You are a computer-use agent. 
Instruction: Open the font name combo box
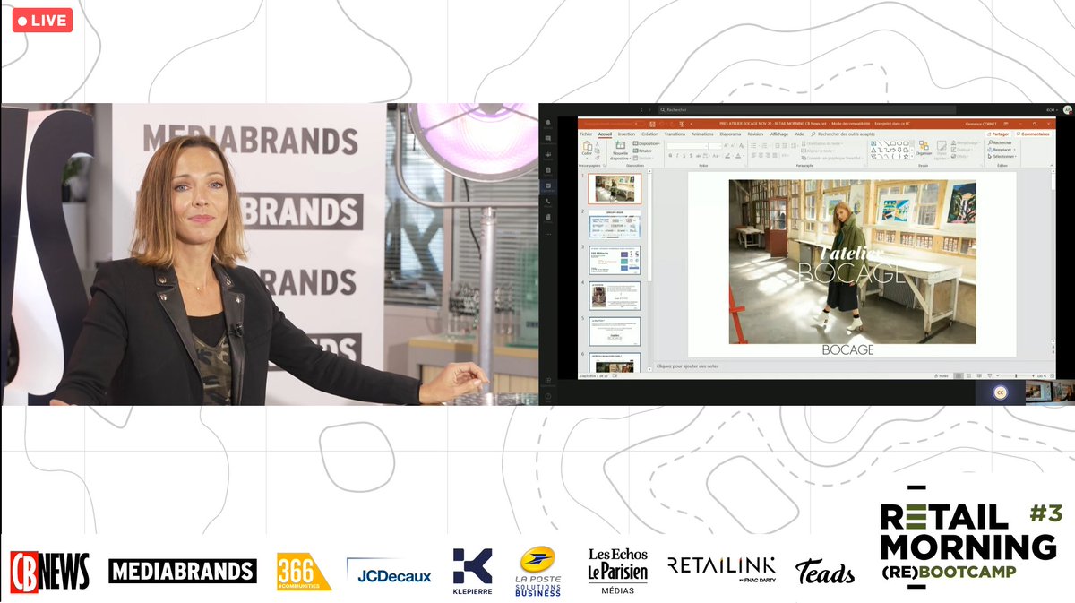pyautogui.click(x=687, y=146)
